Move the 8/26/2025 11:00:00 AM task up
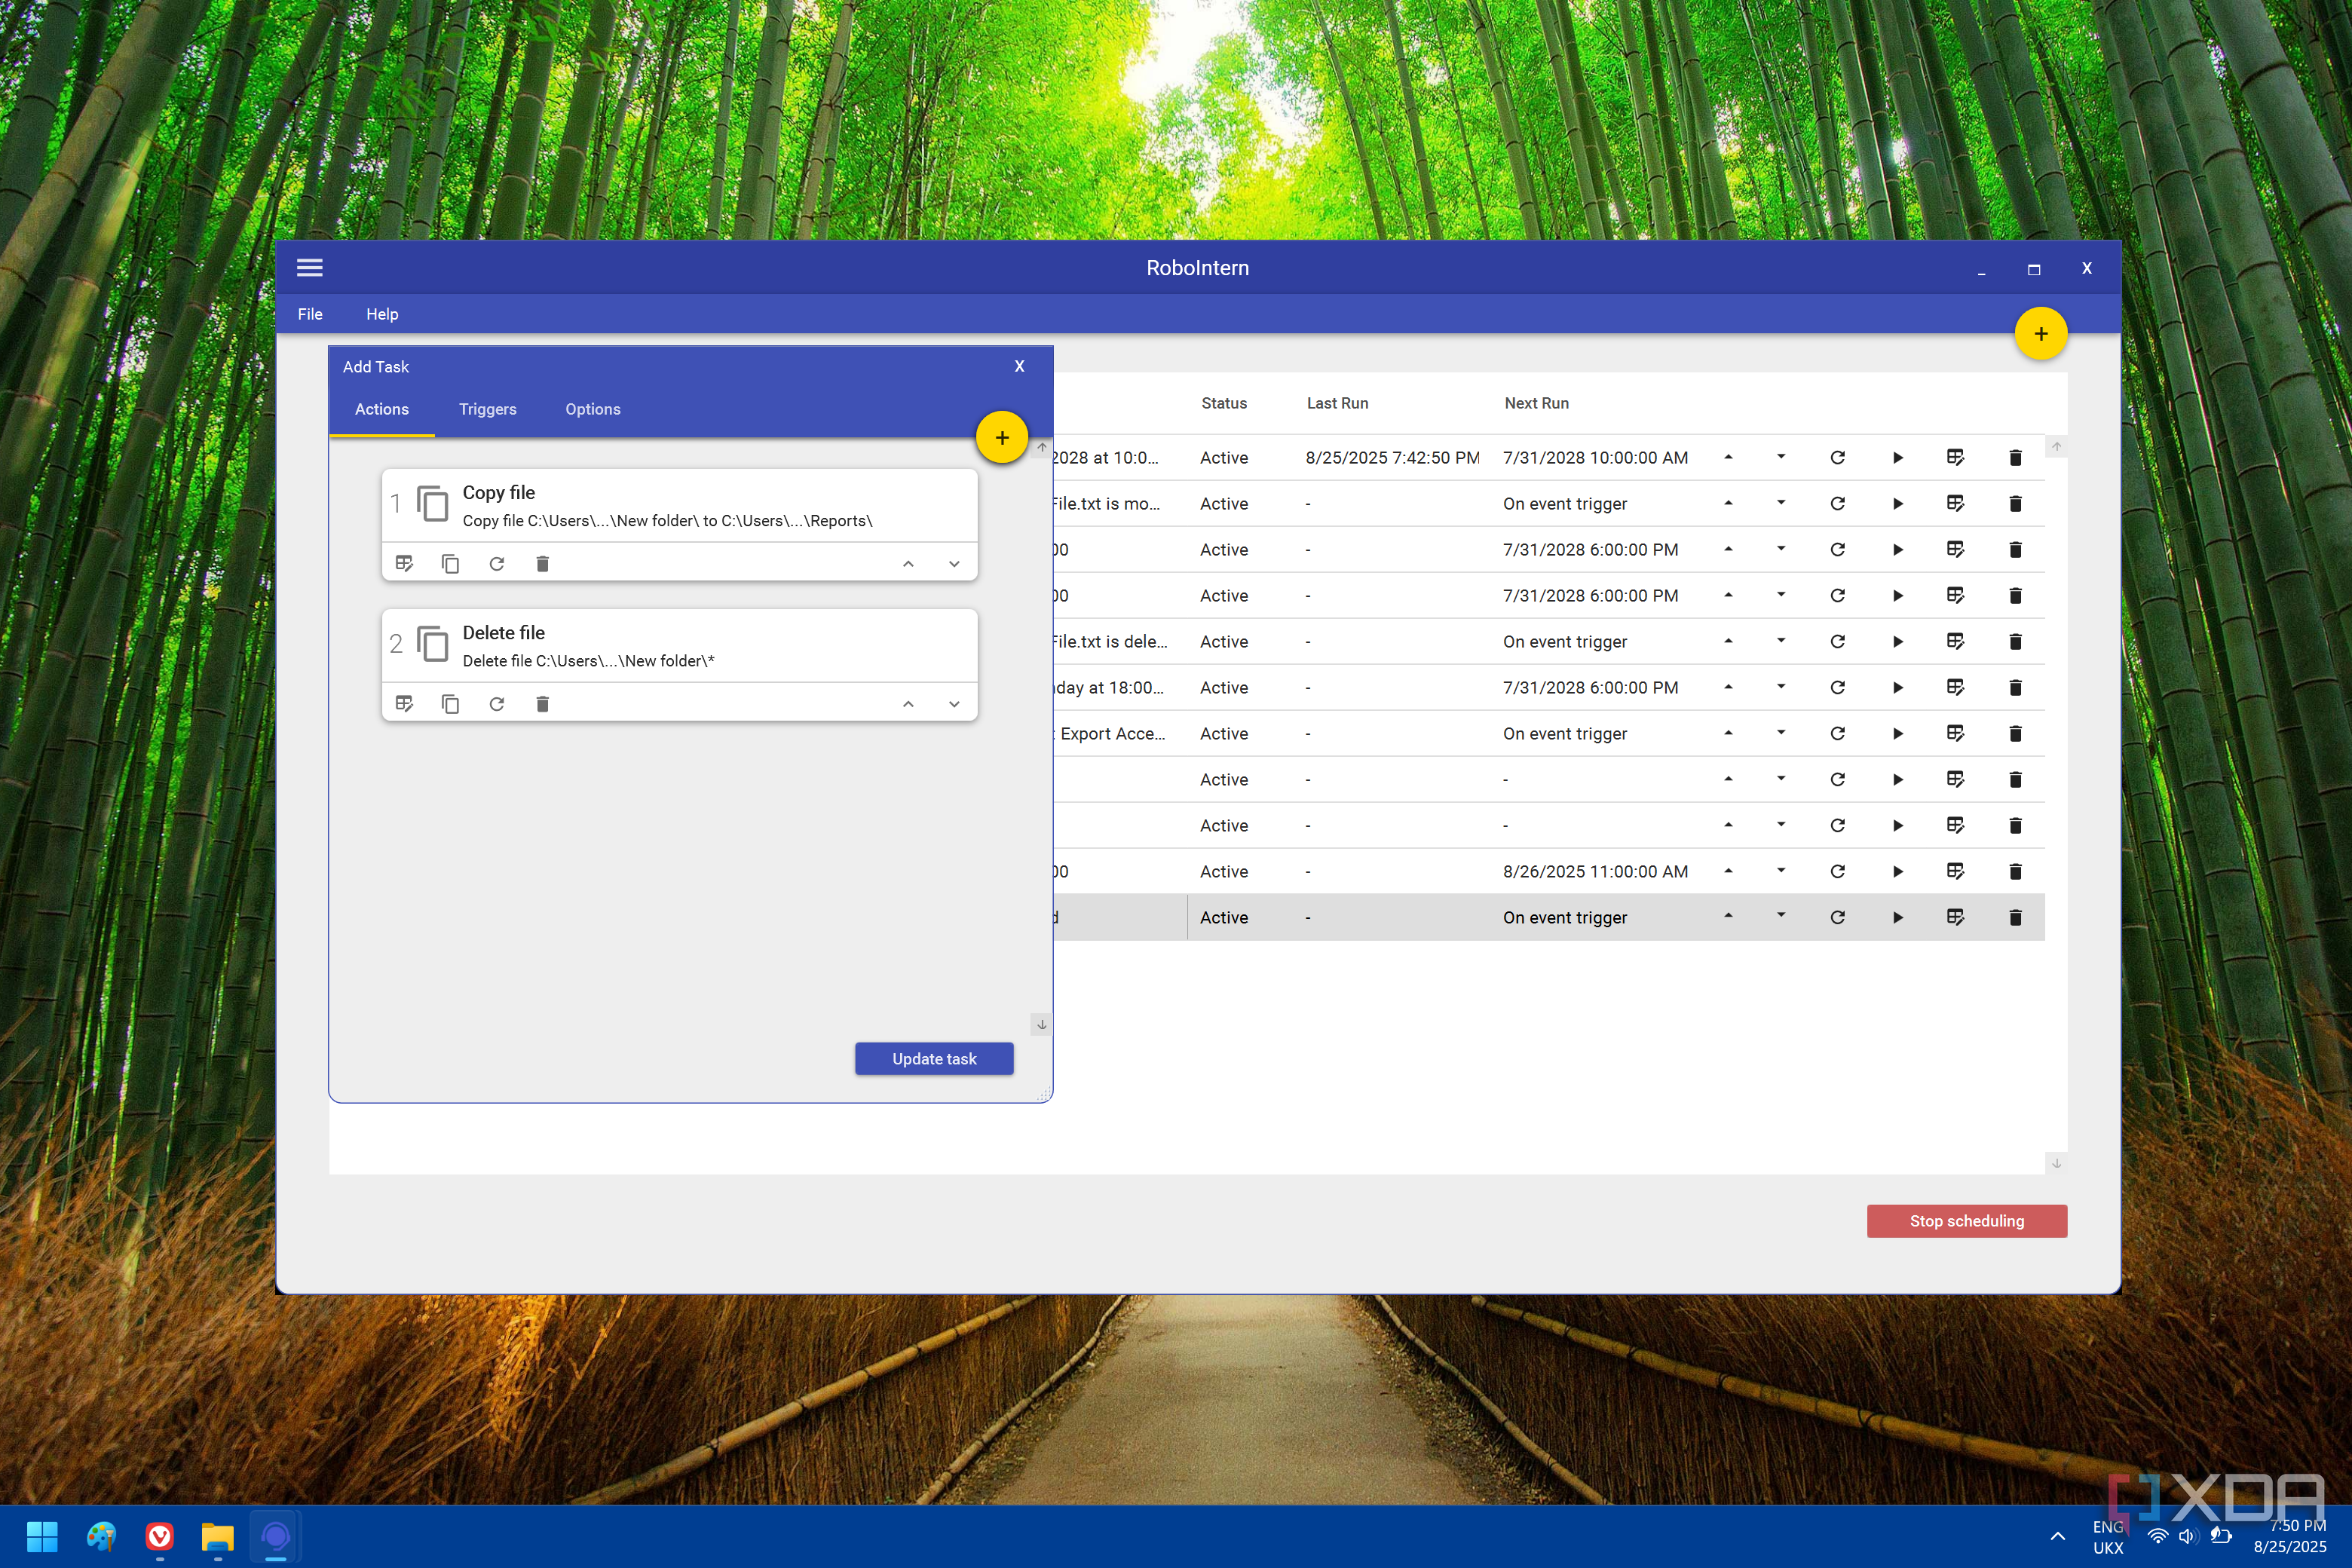The width and height of the screenshot is (2352, 1568). [1728, 871]
